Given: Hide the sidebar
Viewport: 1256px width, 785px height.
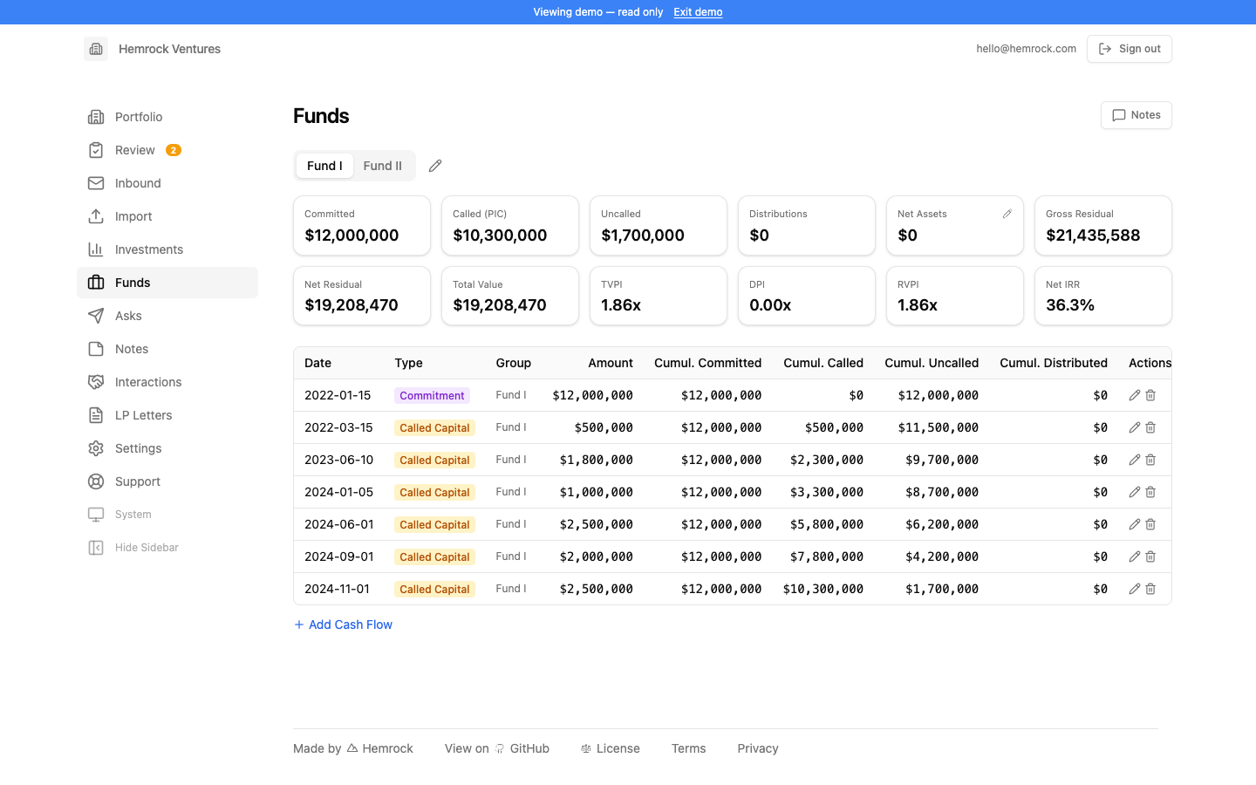Looking at the screenshot, I should coord(167,548).
